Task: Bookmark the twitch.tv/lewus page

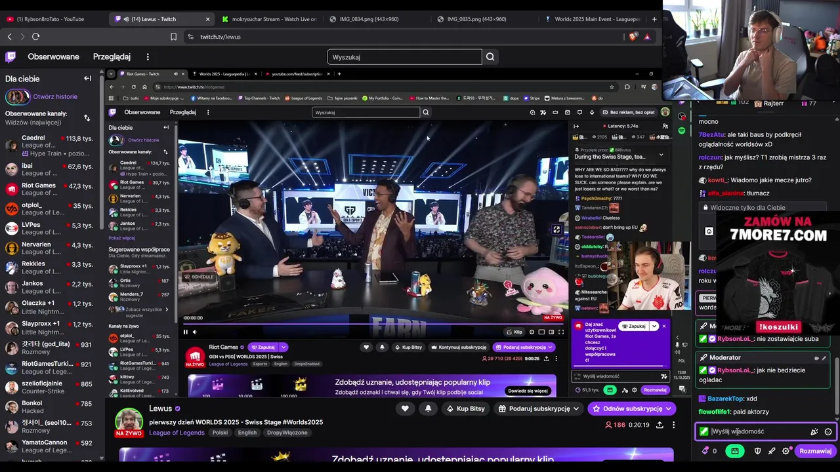Action: (x=173, y=37)
